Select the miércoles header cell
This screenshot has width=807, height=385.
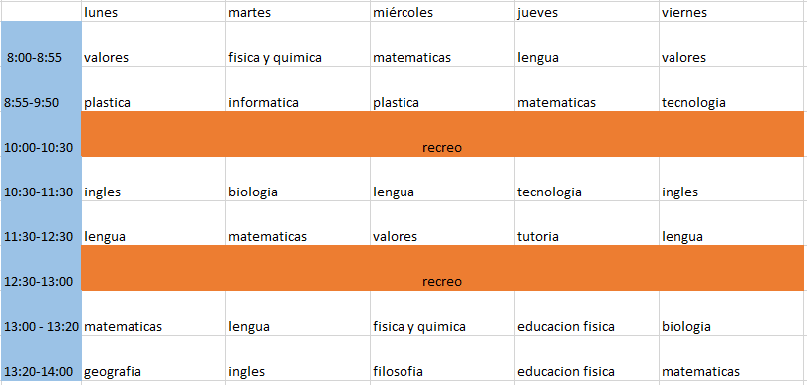coord(442,11)
